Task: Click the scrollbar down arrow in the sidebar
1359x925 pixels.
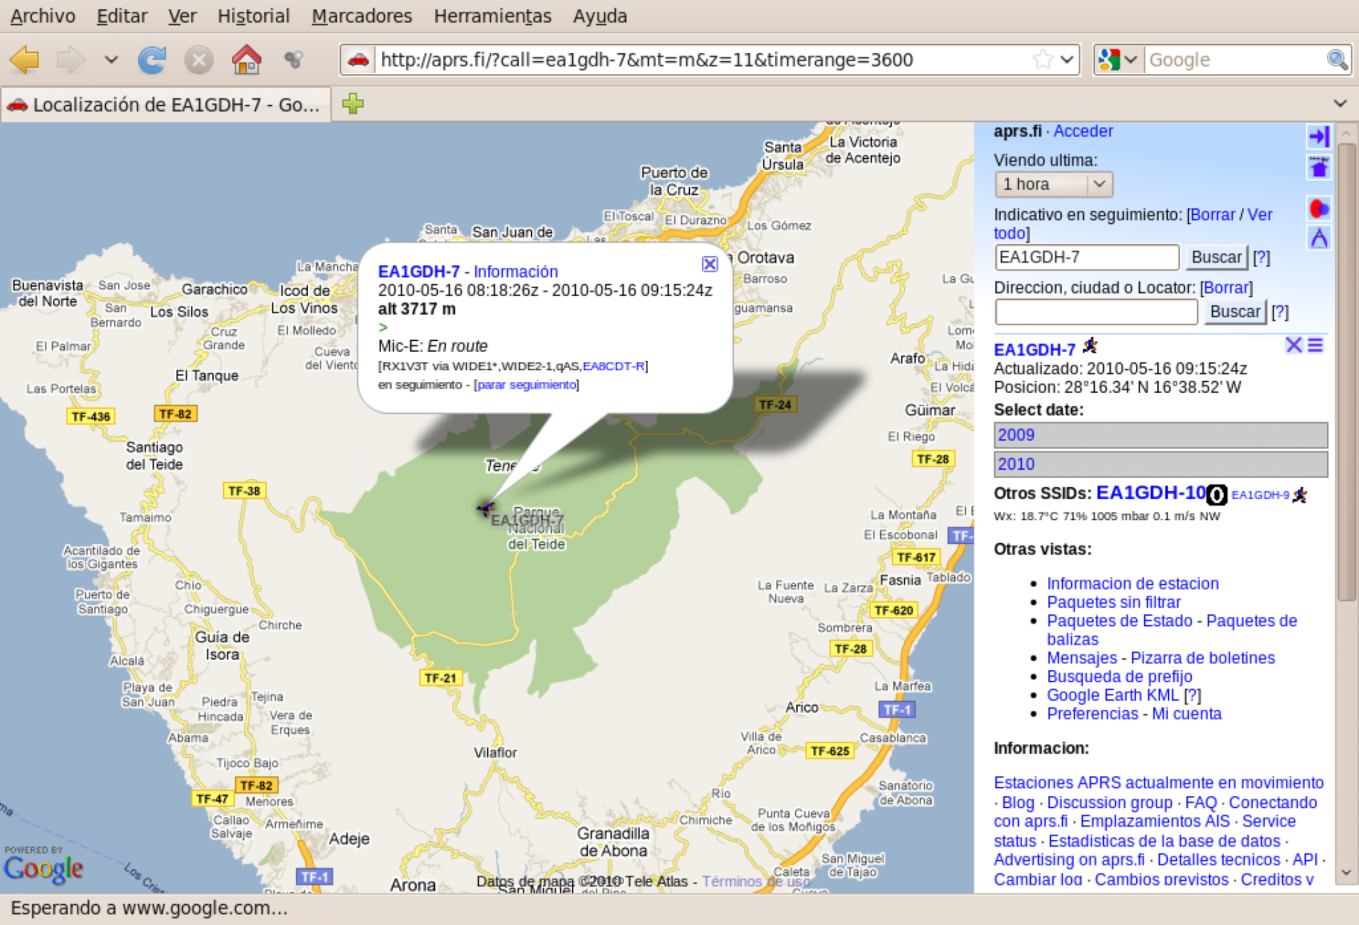Action: (x=1346, y=873)
